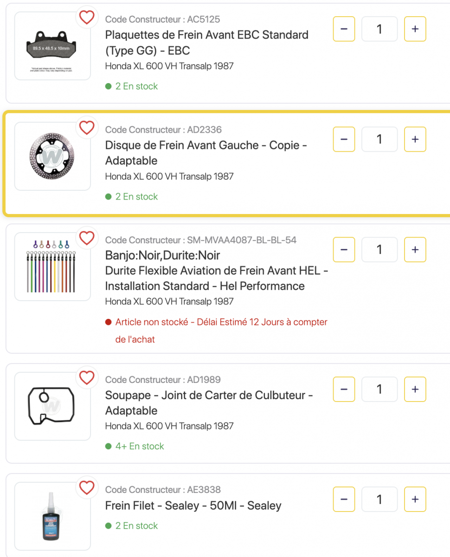This screenshot has height=557, width=450.
Task: Decrease quantity of EBC brake pads
Action: pos(344,29)
